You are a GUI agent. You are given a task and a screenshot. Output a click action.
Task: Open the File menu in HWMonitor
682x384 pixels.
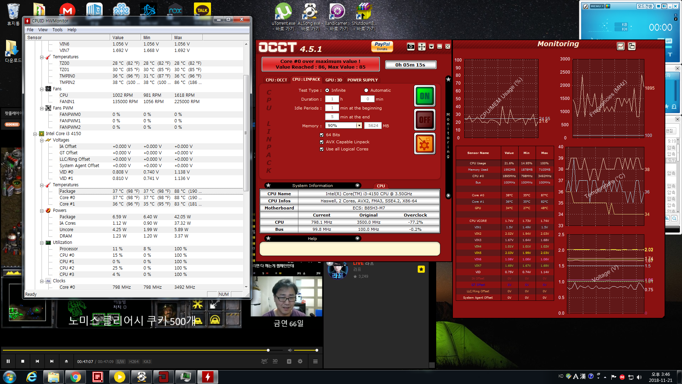[30, 30]
